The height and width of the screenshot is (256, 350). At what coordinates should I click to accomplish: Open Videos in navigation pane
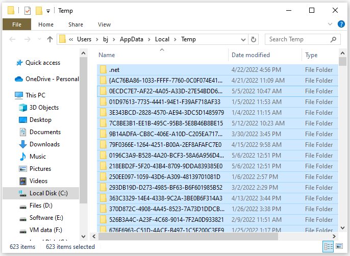click(33, 181)
